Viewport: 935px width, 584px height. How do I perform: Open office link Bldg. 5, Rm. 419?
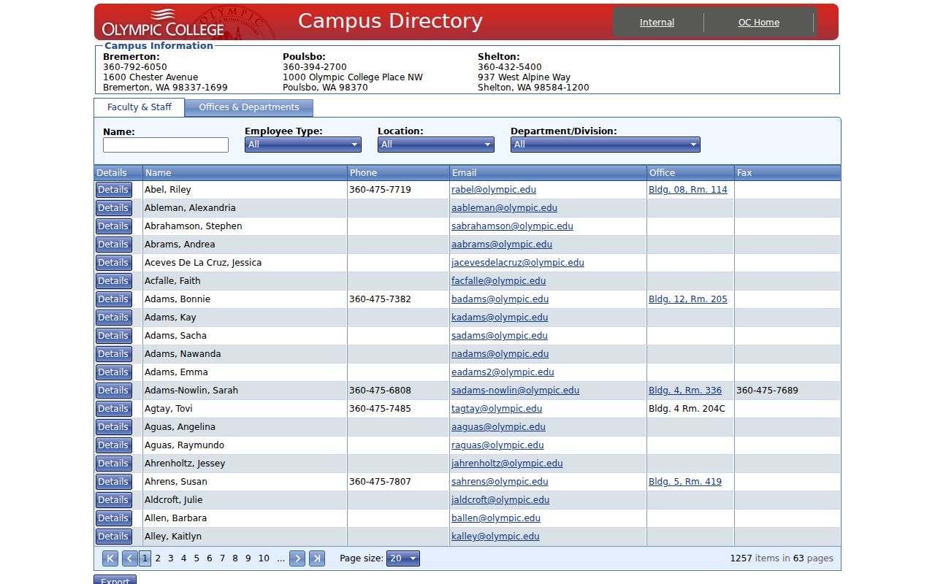pos(685,482)
